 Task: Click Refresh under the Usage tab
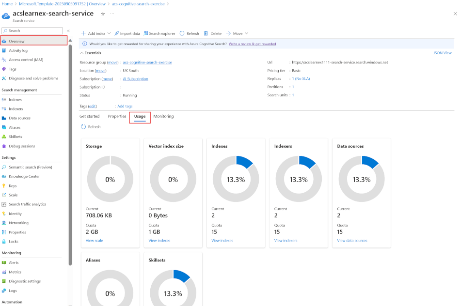[91, 127]
